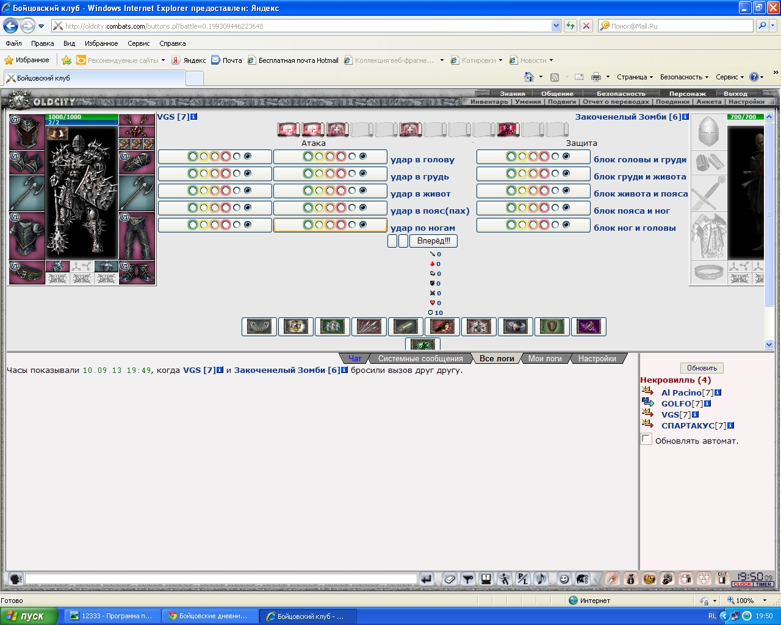
Task: Click the IE print icon
Action: (596, 77)
